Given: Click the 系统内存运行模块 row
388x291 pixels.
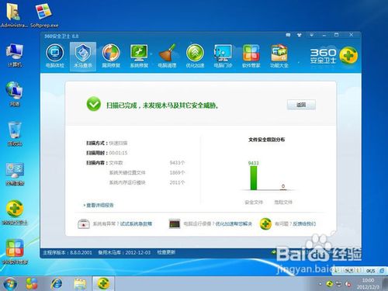Looking at the screenshot, I should pyautogui.click(x=147, y=182).
